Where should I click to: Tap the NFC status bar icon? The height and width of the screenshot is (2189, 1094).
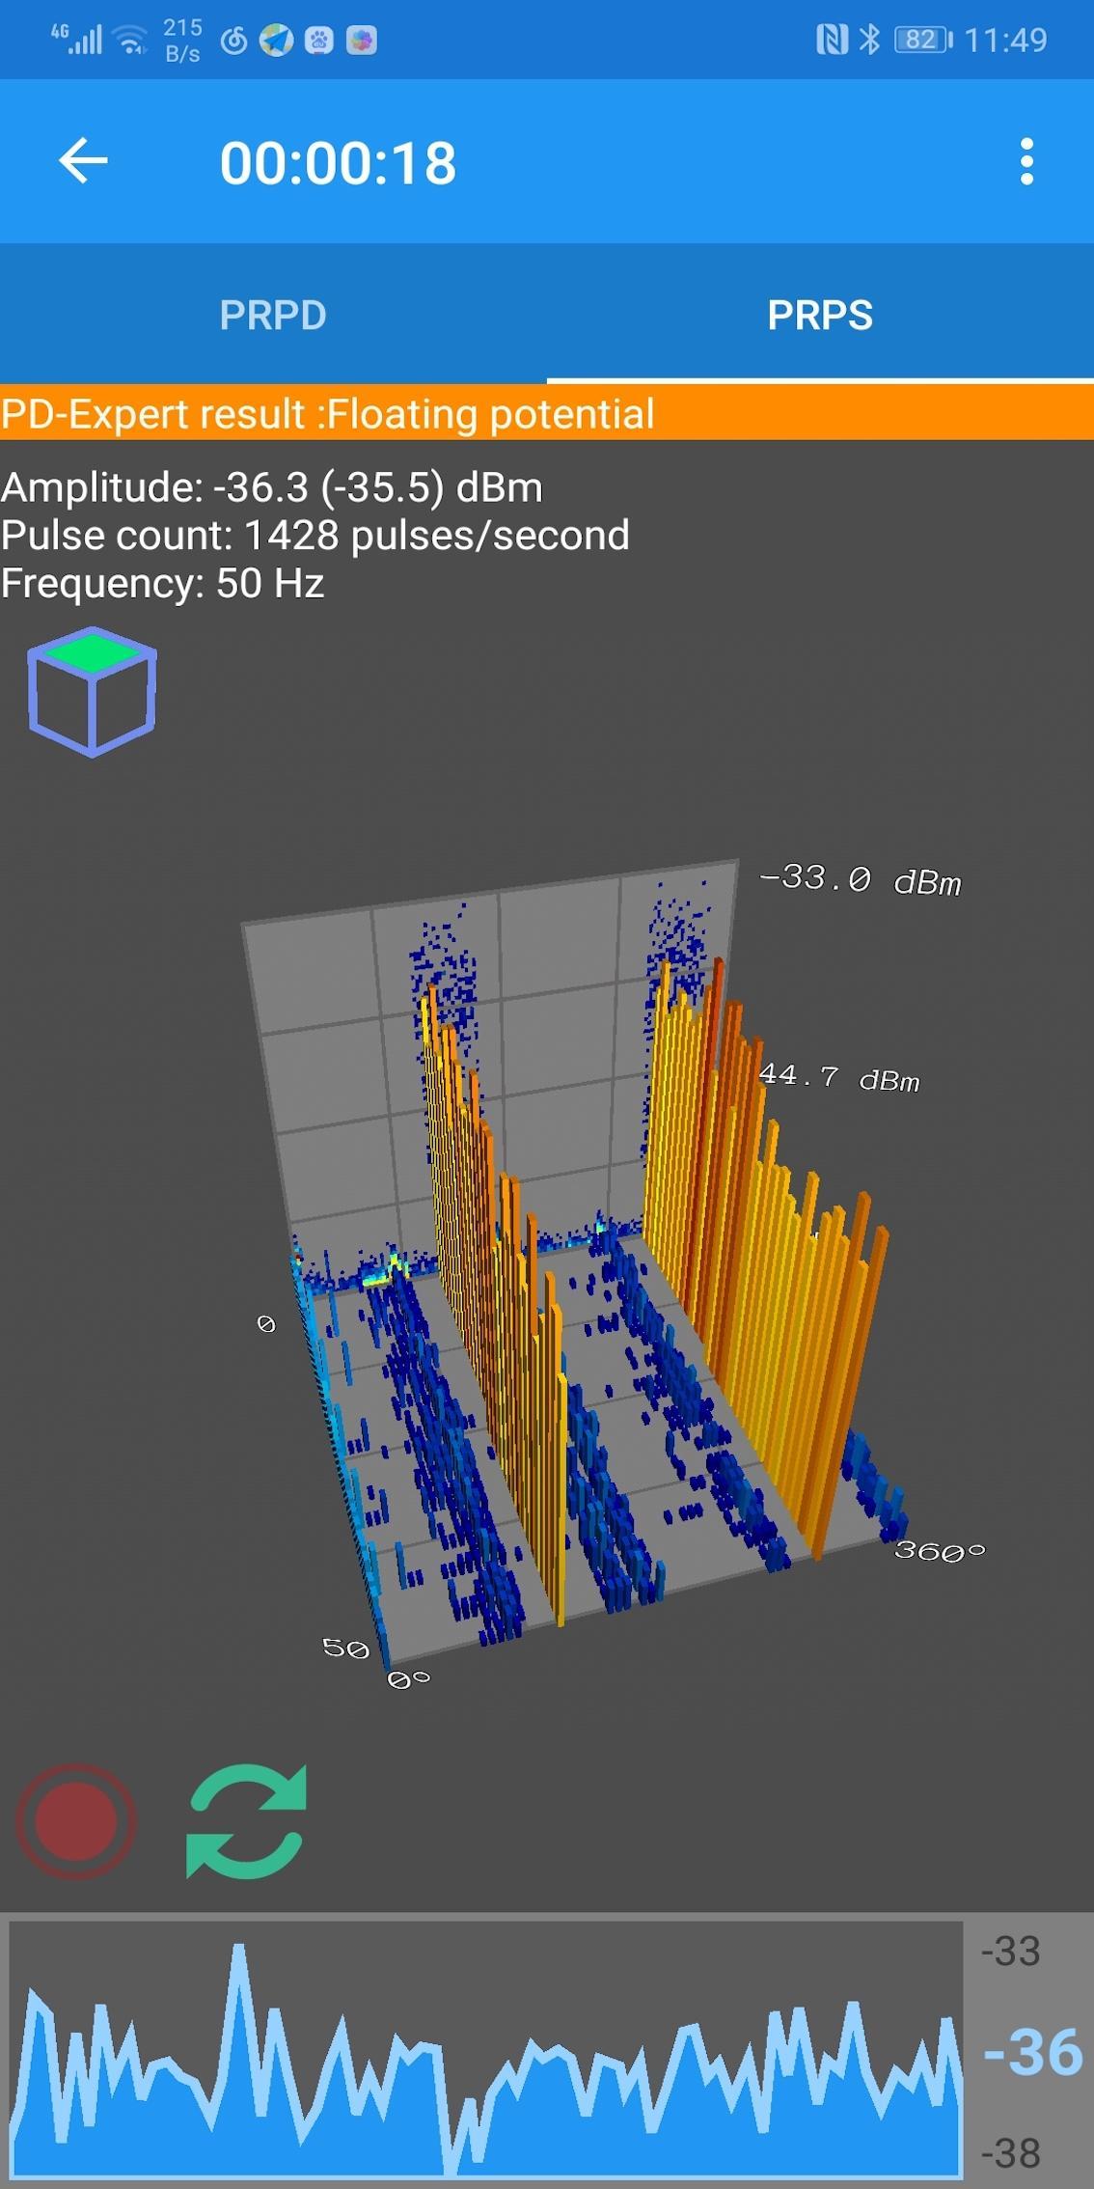(x=832, y=40)
